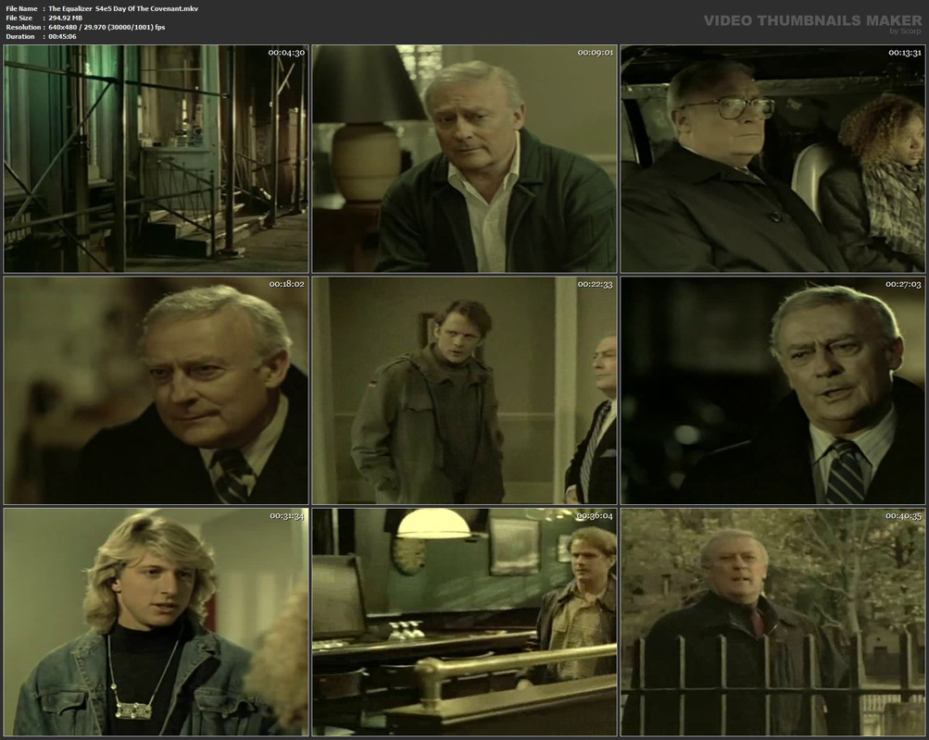Image resolution: width=929 pixels, height=740 pixels.
Task: Click the file name 'The Equalizer S4e5 Day Of The Covenant.mkv'
Action: click(x=123, y=9)
